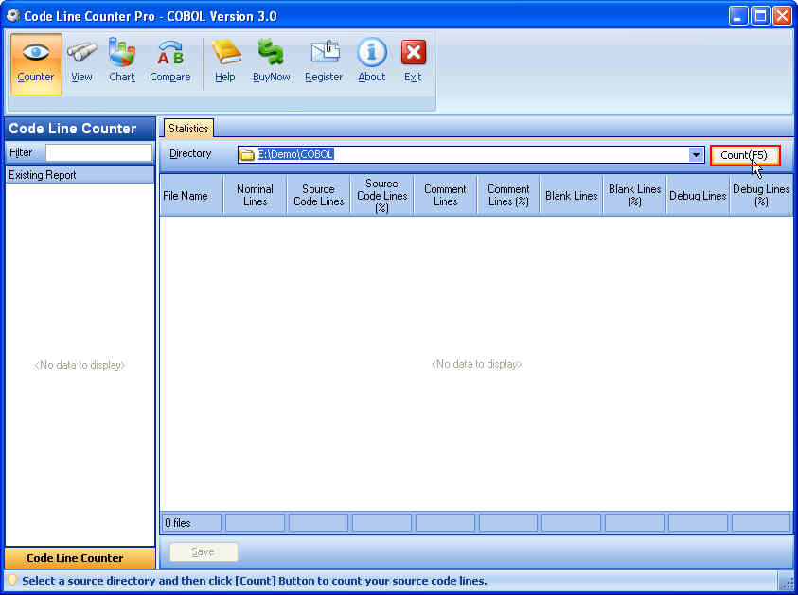Click the Exit toolbar icon
The height and width of the screenshot is (595, 798).
(x=413, y=59)
